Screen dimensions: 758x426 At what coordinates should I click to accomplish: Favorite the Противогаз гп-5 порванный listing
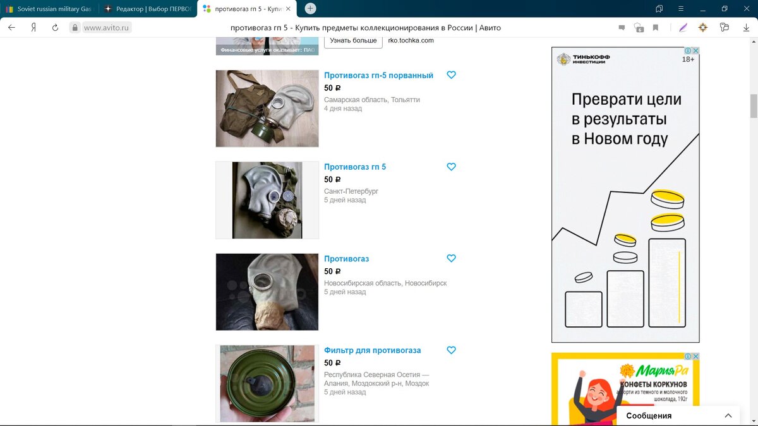click(451, 75)
